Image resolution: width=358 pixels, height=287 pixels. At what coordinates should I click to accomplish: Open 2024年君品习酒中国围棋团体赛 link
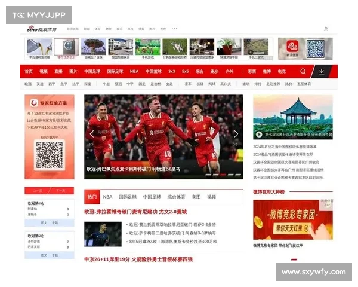click(x=285, y=146)
